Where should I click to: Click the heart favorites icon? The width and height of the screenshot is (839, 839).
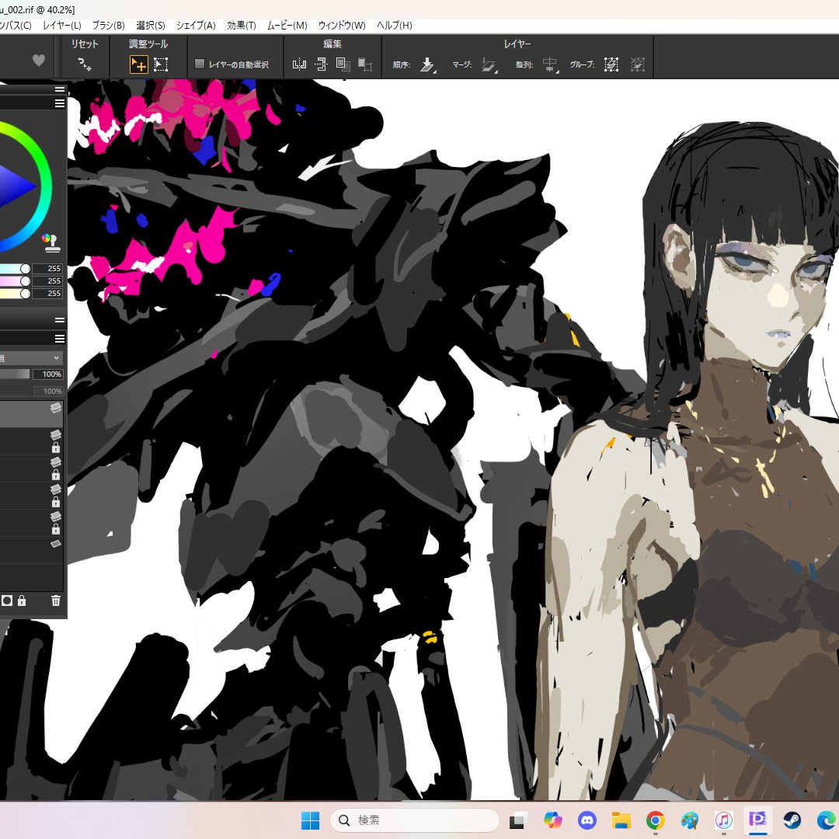[x=39, y=61]
